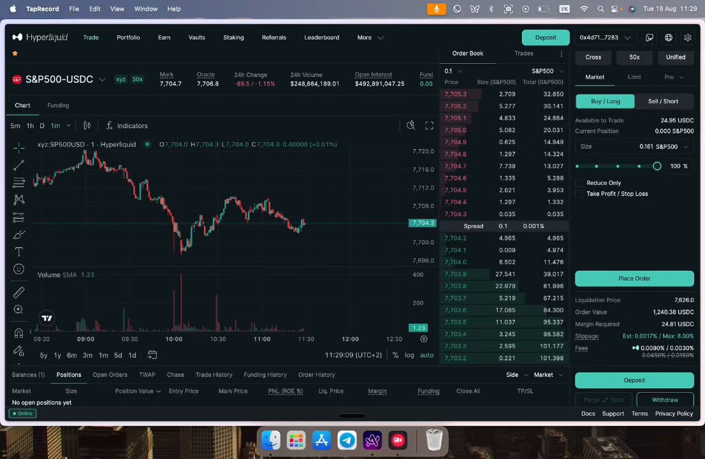Expand the wallet address 0x4d71...7283 menu
The height and width of the screenshot is (459, 705).
(x=605, y=38)
